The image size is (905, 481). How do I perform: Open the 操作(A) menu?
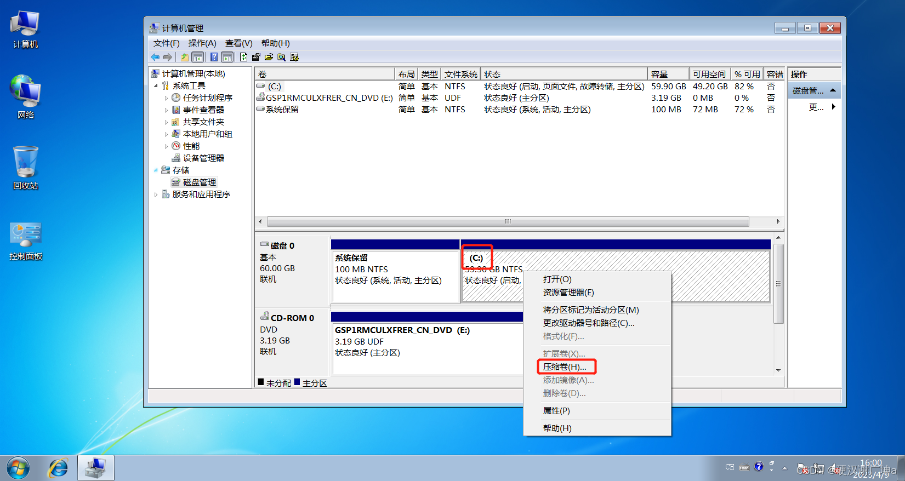202,43
